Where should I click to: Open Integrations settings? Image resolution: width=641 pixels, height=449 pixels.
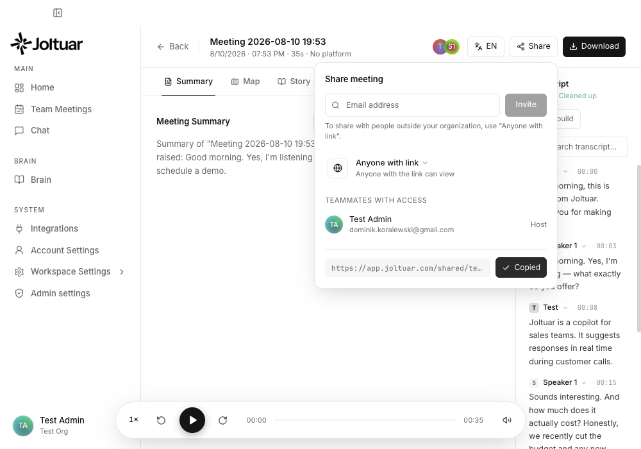pos(54,228)
